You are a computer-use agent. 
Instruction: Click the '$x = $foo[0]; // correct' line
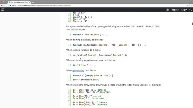point(87,96)
